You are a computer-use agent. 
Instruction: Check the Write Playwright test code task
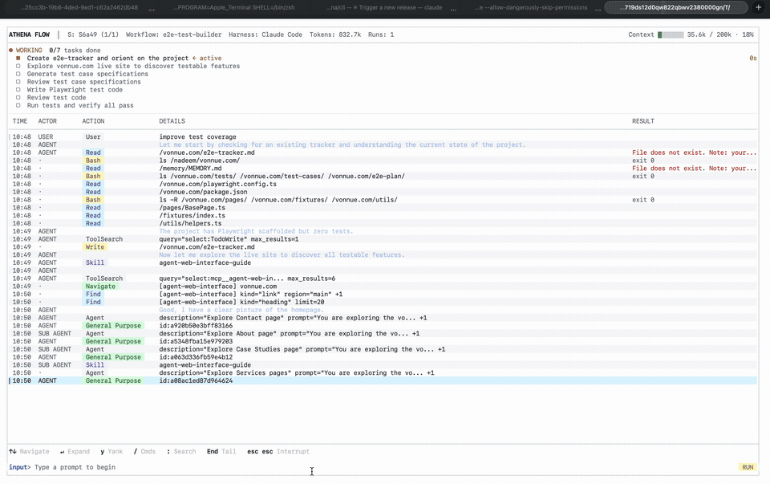coord(16,89)
